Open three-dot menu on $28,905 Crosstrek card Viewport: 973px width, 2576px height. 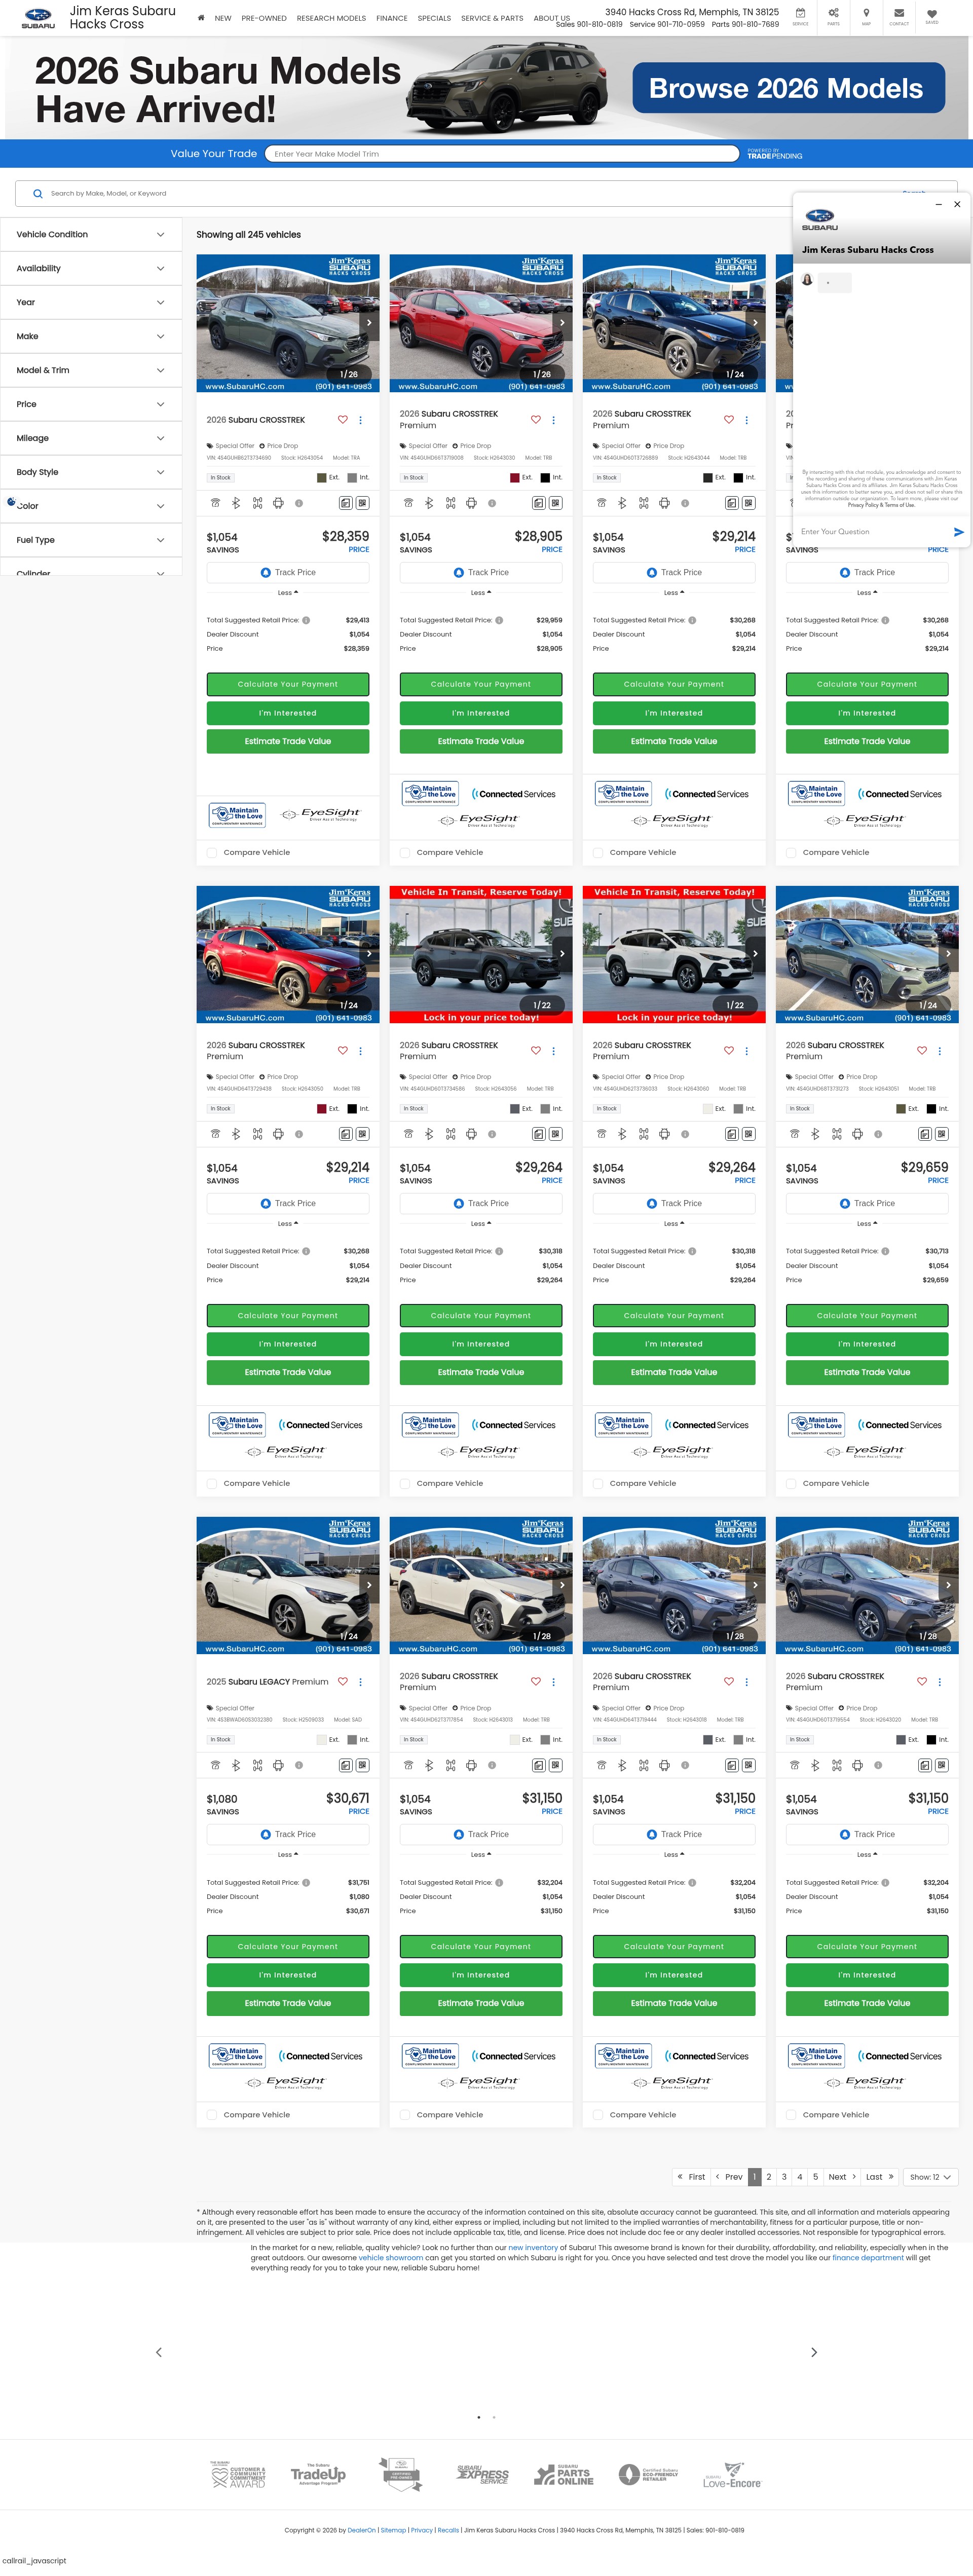[x=554, y=420]
